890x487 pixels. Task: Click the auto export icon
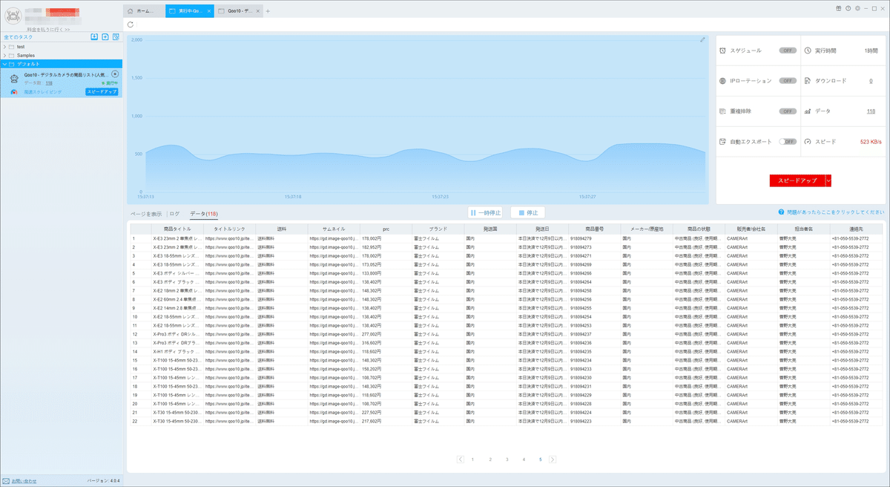723,141
